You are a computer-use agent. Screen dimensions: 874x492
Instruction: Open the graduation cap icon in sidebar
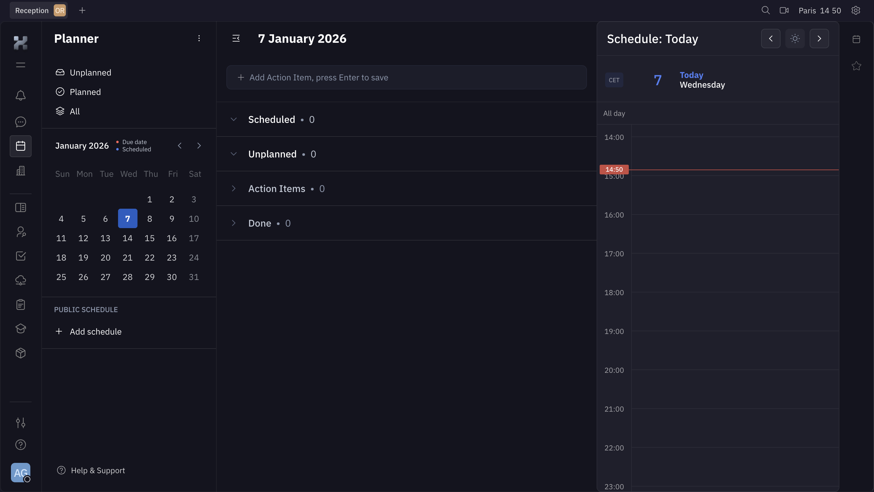[x=20, y=328]
